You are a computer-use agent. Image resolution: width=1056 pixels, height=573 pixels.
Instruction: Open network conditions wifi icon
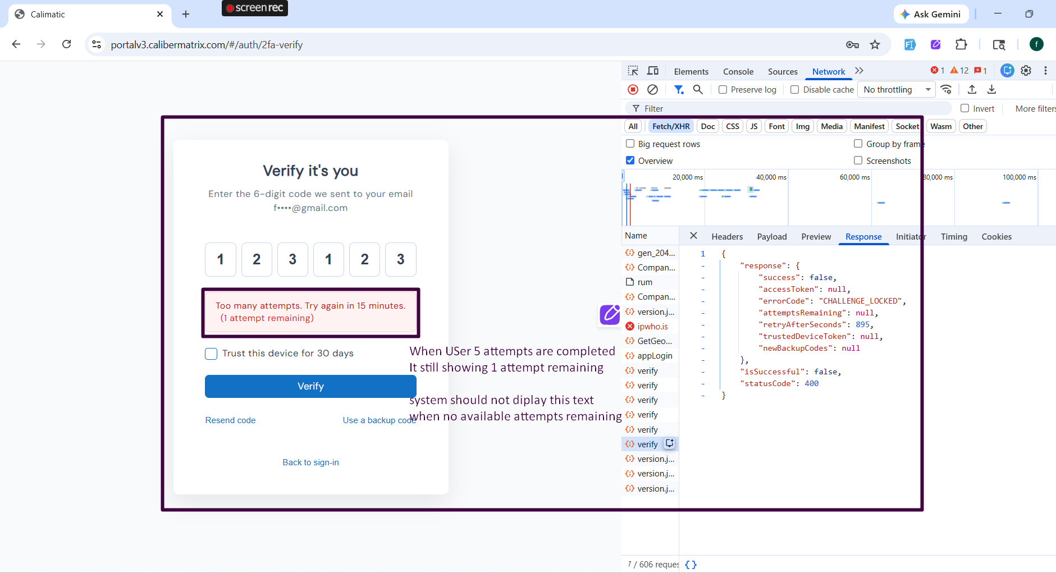coord(947,89)
